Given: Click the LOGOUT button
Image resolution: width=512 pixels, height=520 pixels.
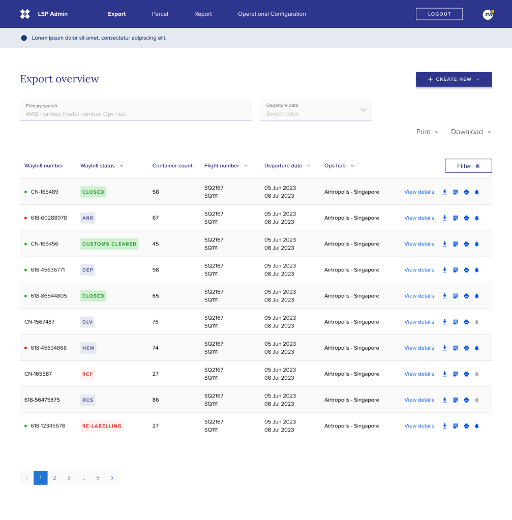Looking at the screenshot, I should tap(439, 14).
